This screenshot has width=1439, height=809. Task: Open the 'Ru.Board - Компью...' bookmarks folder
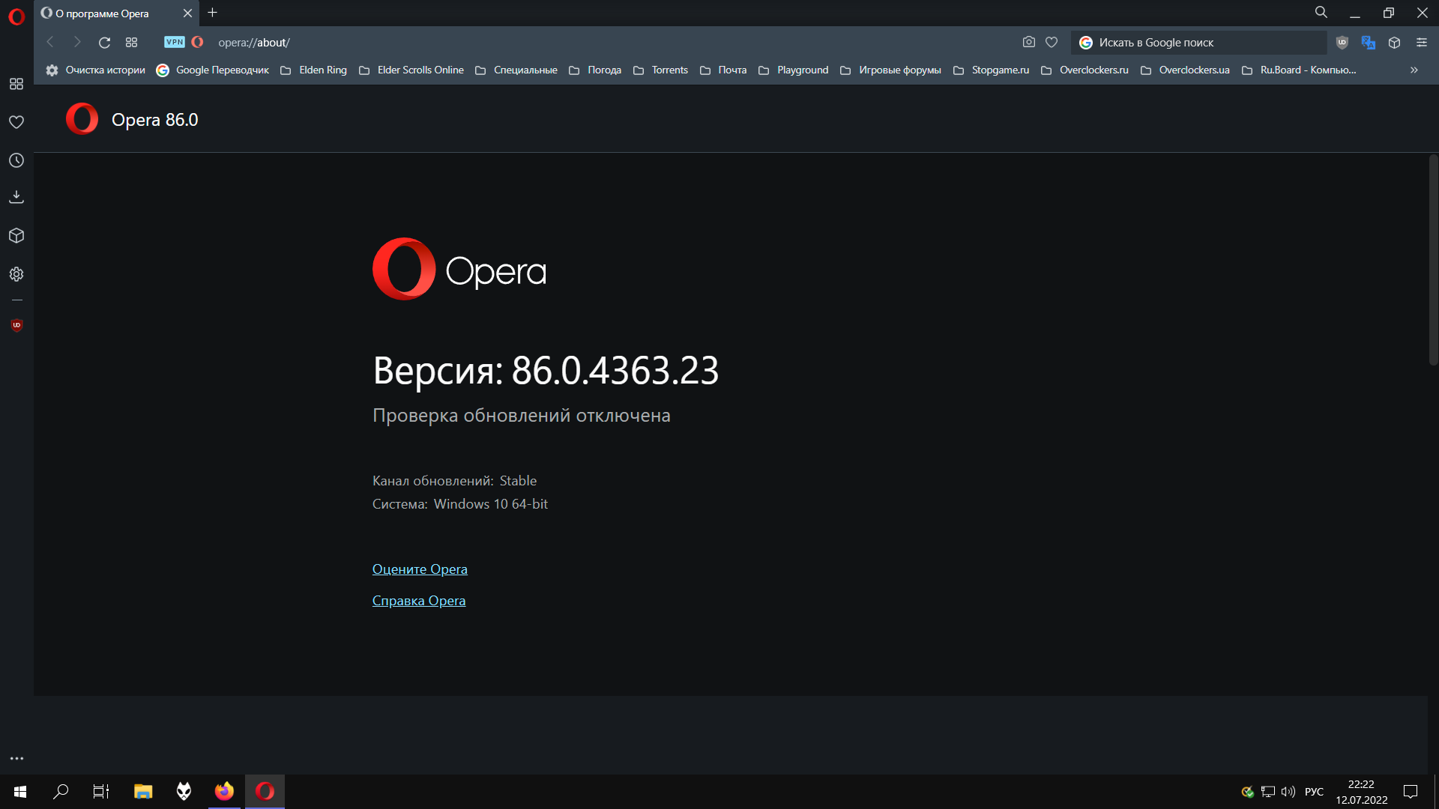point(1299,70)
